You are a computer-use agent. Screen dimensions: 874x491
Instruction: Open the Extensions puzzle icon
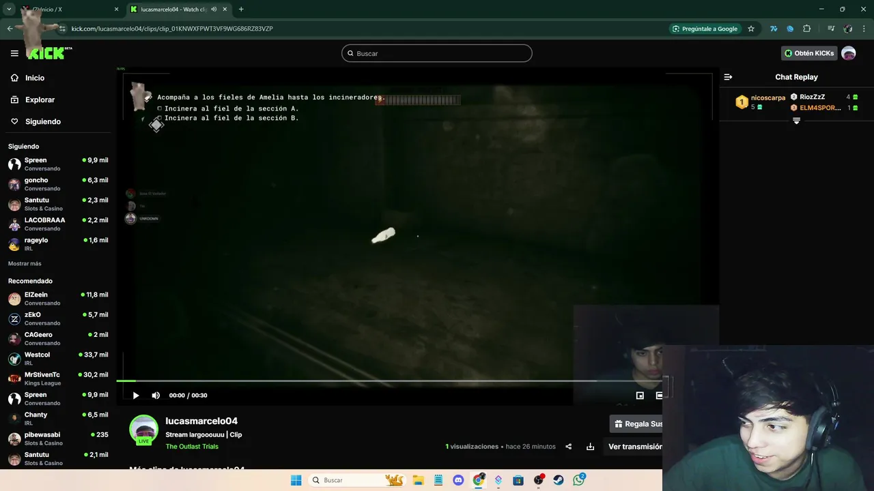[x=807, y=29]
